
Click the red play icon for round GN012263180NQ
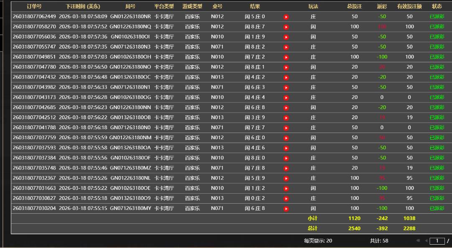tap(286, 27)
